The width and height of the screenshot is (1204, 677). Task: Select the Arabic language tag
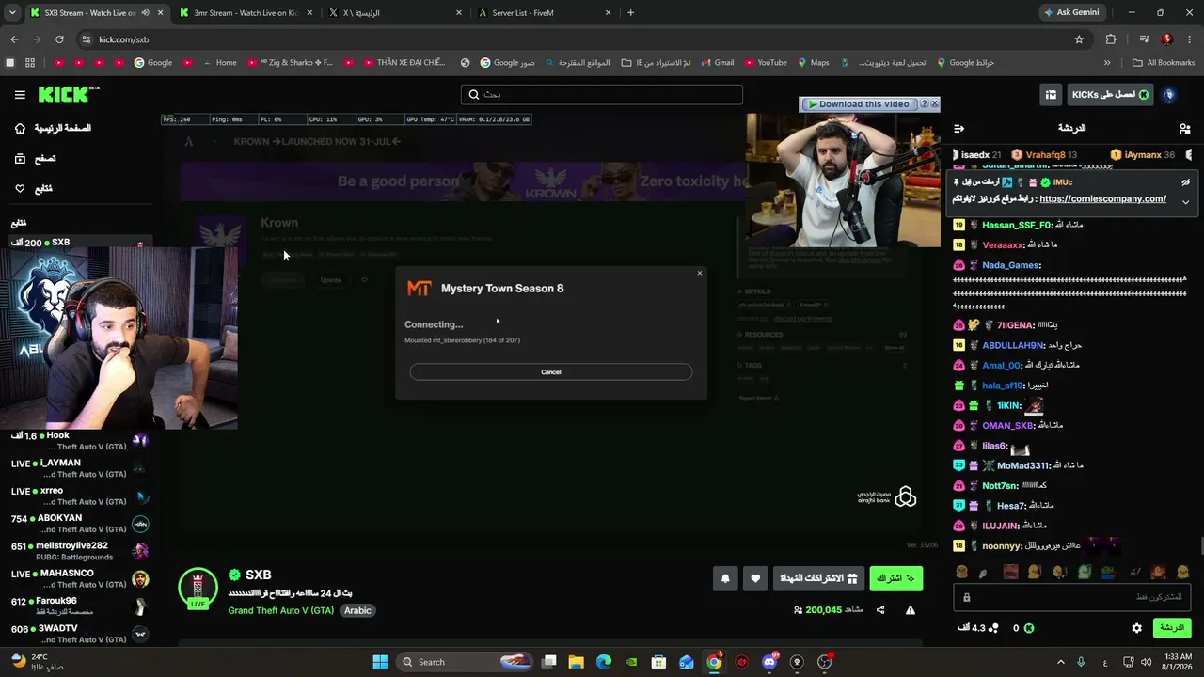(x=357, y=610)
